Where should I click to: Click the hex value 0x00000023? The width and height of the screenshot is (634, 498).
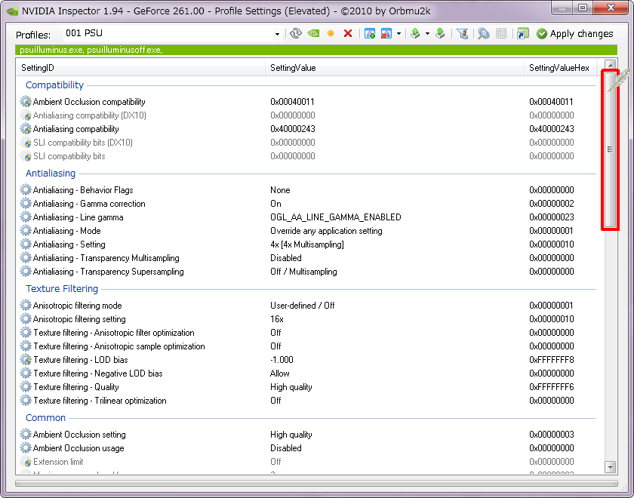click(x=552, y=217)
